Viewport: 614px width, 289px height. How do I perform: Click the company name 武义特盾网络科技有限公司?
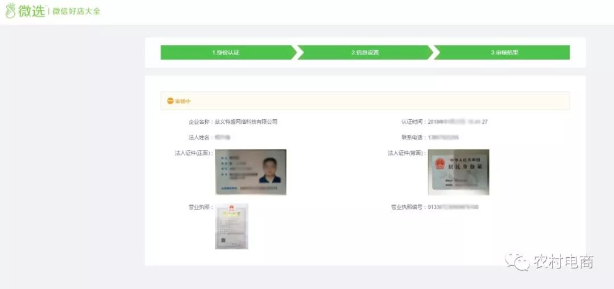(x=246, y=122)
